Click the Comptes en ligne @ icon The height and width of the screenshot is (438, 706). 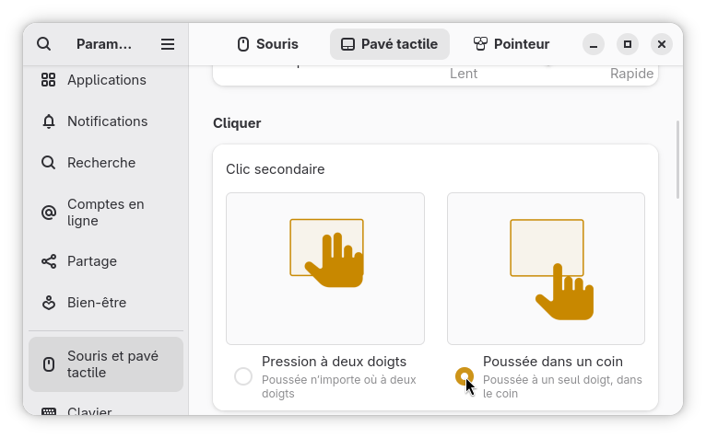[x=48, y=213]
